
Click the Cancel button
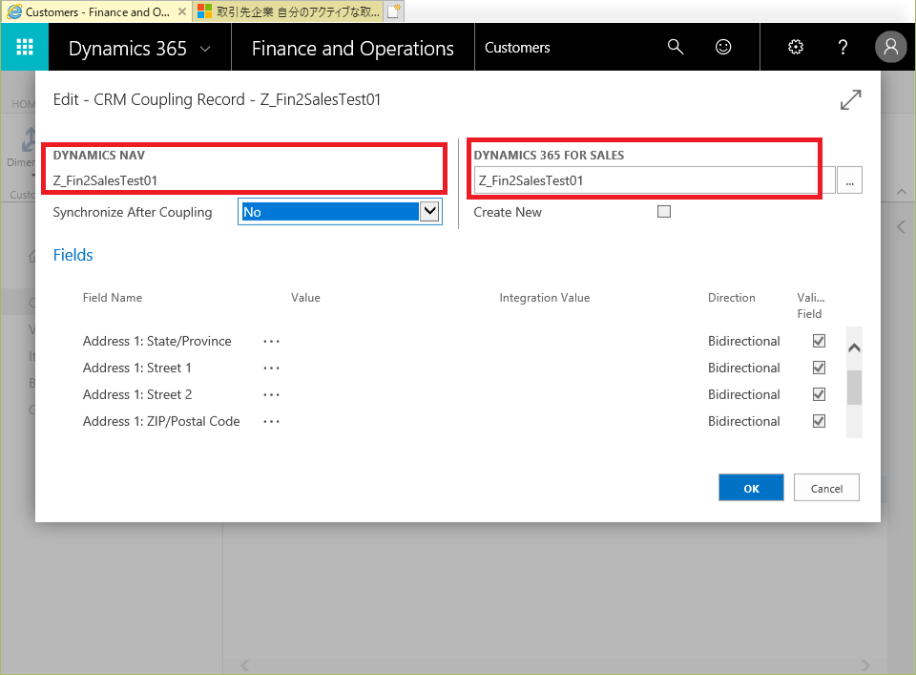(x=826, y=488)
